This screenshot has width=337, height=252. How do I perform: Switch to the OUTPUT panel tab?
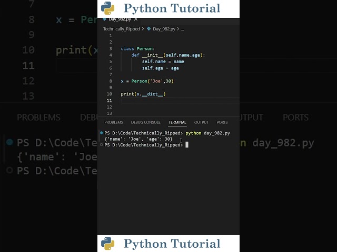click(201, 122)
